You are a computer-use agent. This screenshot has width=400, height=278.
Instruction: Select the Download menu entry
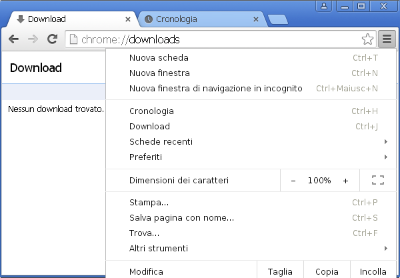coord(251,127)
